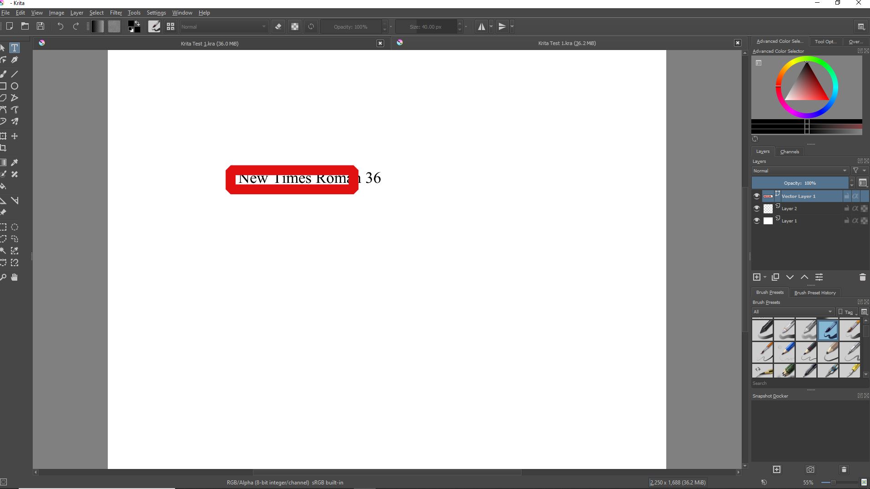Select the Contiguous Selection magic wand
Viewport: 870px width, 489px height.
click(3, 251)
